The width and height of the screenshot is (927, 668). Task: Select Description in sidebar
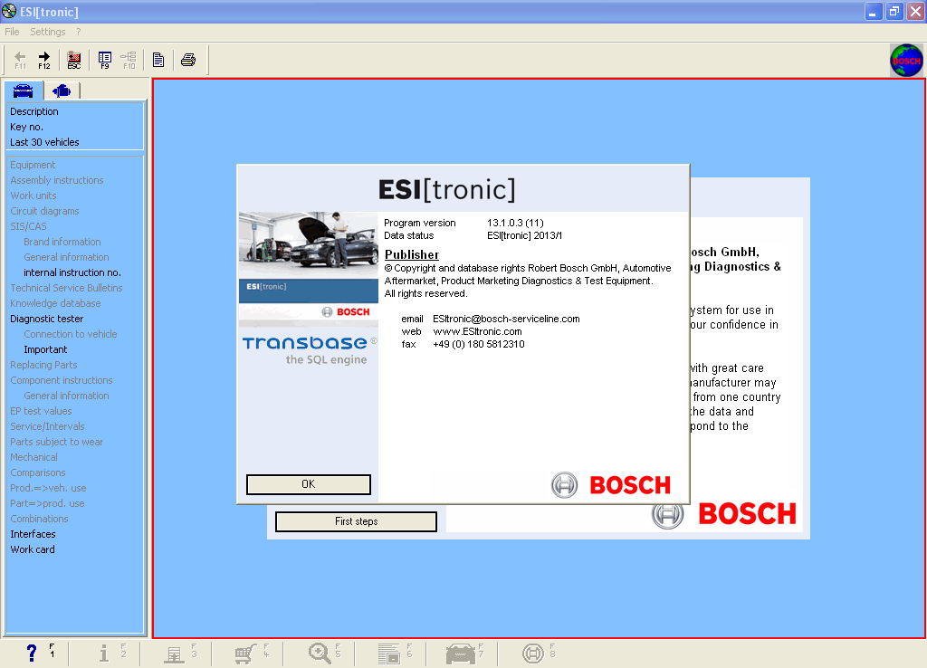34,111
